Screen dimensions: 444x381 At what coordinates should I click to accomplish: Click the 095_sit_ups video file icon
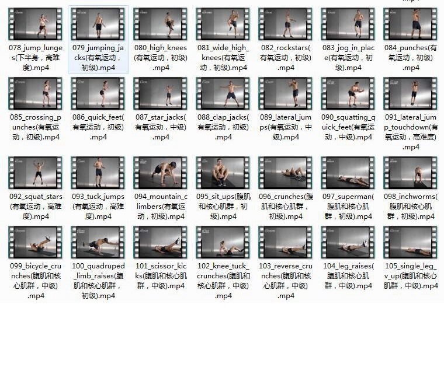click(x=223, y=173)
